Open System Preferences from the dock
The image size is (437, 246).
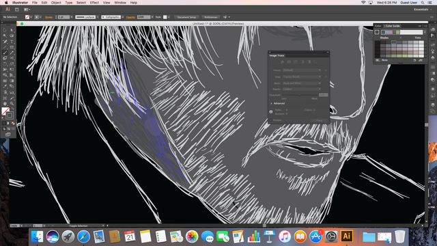click(x=331, y=236)
